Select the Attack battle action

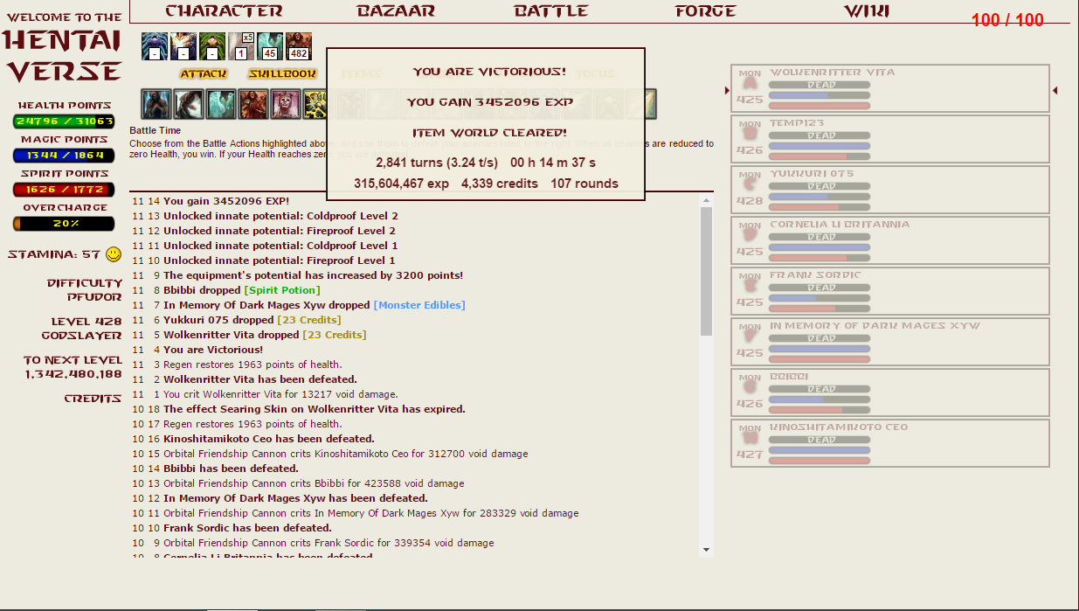(x=204, y=74)
